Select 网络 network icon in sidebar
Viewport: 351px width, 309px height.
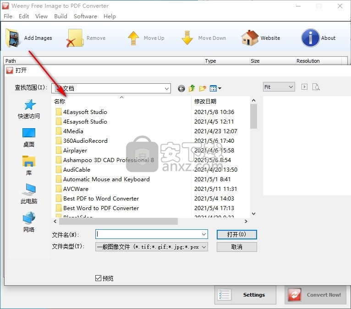coord(29,218)
